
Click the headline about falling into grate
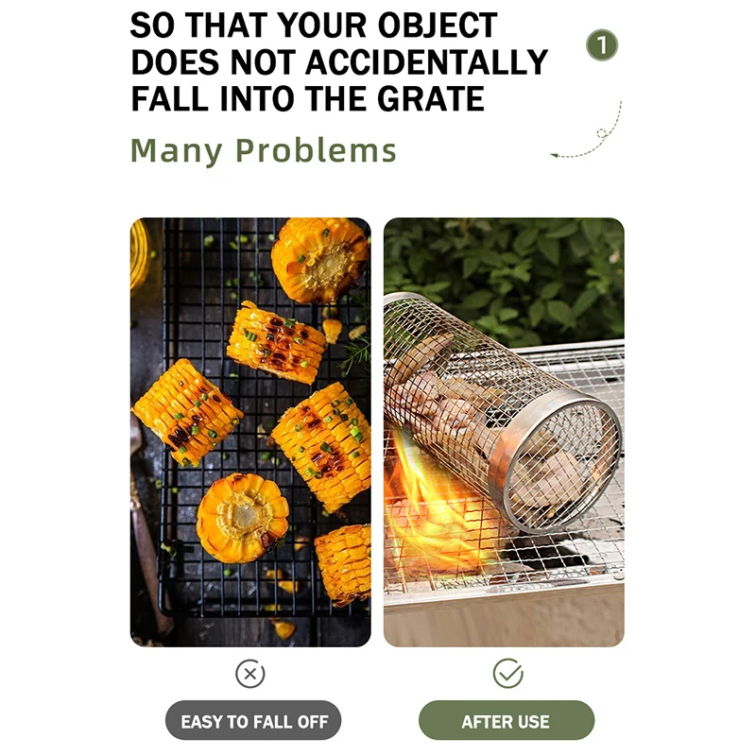339,61
